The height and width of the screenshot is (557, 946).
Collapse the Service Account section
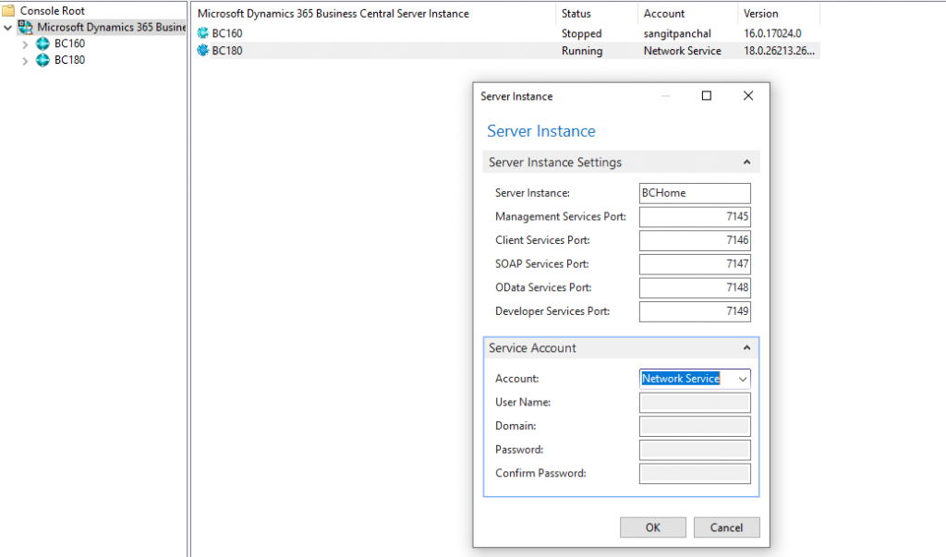pyautogui.click(x=747, y=347)
